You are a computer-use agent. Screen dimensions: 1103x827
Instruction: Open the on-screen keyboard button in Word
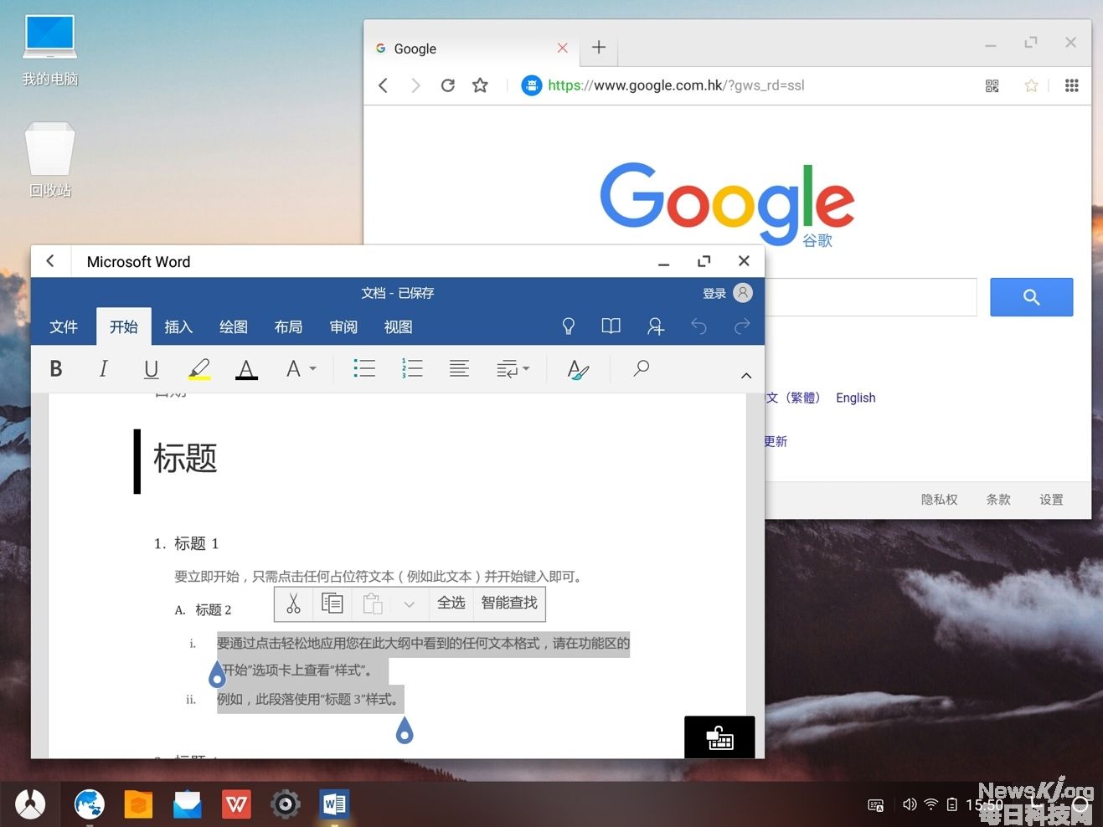click(719, 737)
